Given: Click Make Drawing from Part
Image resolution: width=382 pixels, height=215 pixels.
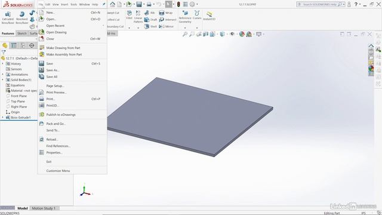Looking at the screenshot, I should click(x=72, y=48).
